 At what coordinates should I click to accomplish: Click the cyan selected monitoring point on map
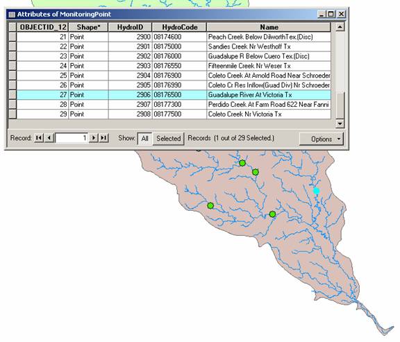pos(317,191)
